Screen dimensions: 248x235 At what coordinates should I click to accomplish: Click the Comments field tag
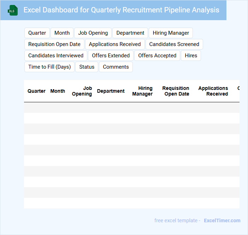tap(116, 67)
